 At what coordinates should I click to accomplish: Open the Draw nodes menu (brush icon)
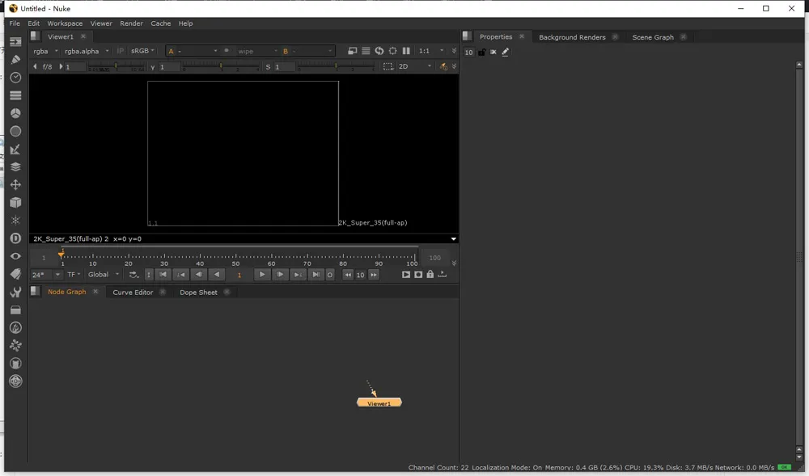[15, 60]
